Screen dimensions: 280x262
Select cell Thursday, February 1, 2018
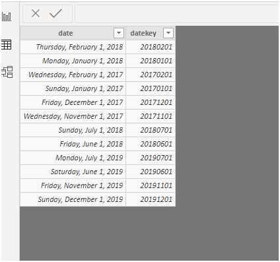[x=73, y=47]
